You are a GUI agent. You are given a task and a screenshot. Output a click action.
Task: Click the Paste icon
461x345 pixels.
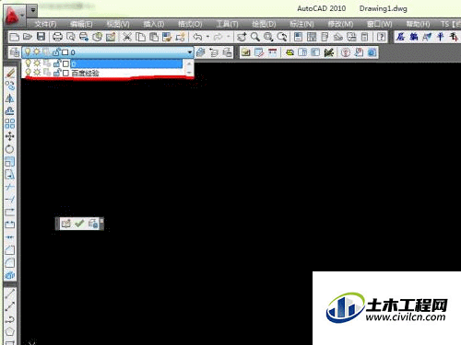[x=154, y=37]
